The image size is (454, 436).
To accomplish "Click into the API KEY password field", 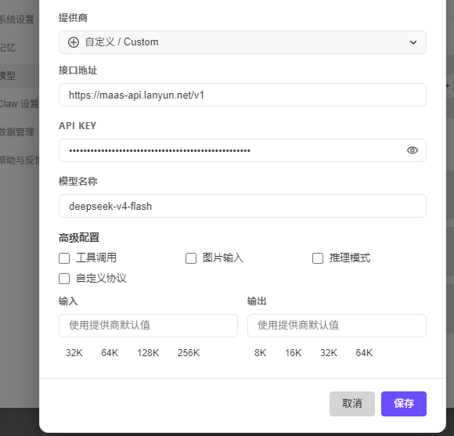I will pyautogui.click(x=243, y=150).
